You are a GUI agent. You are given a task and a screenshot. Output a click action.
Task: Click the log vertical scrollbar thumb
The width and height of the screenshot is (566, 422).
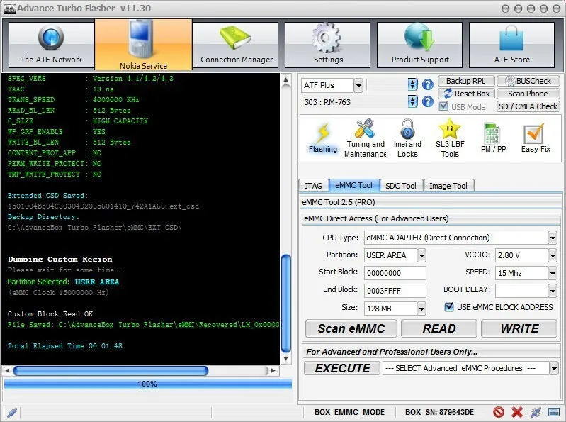pos(286,303)
